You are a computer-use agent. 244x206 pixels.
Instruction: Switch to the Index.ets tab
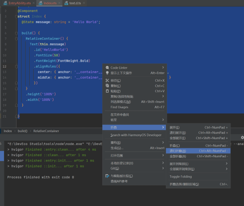coord(50,3)
